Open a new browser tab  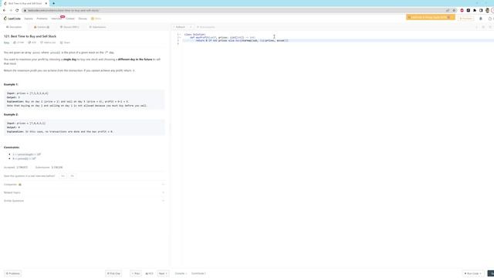(x=53, y=3)
